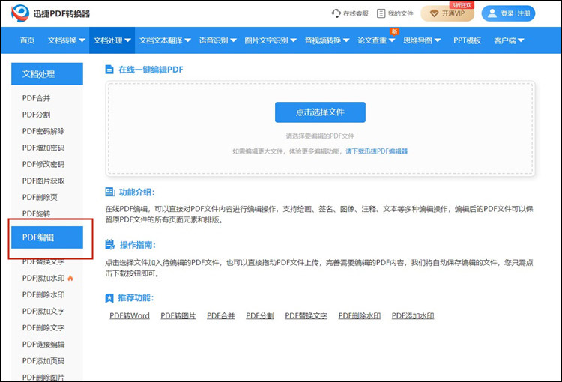Image resolution: width=562 pixels, height=382 pixels.
Task: Select PDF删除页 in the sidebar
Action: (40, 197)
